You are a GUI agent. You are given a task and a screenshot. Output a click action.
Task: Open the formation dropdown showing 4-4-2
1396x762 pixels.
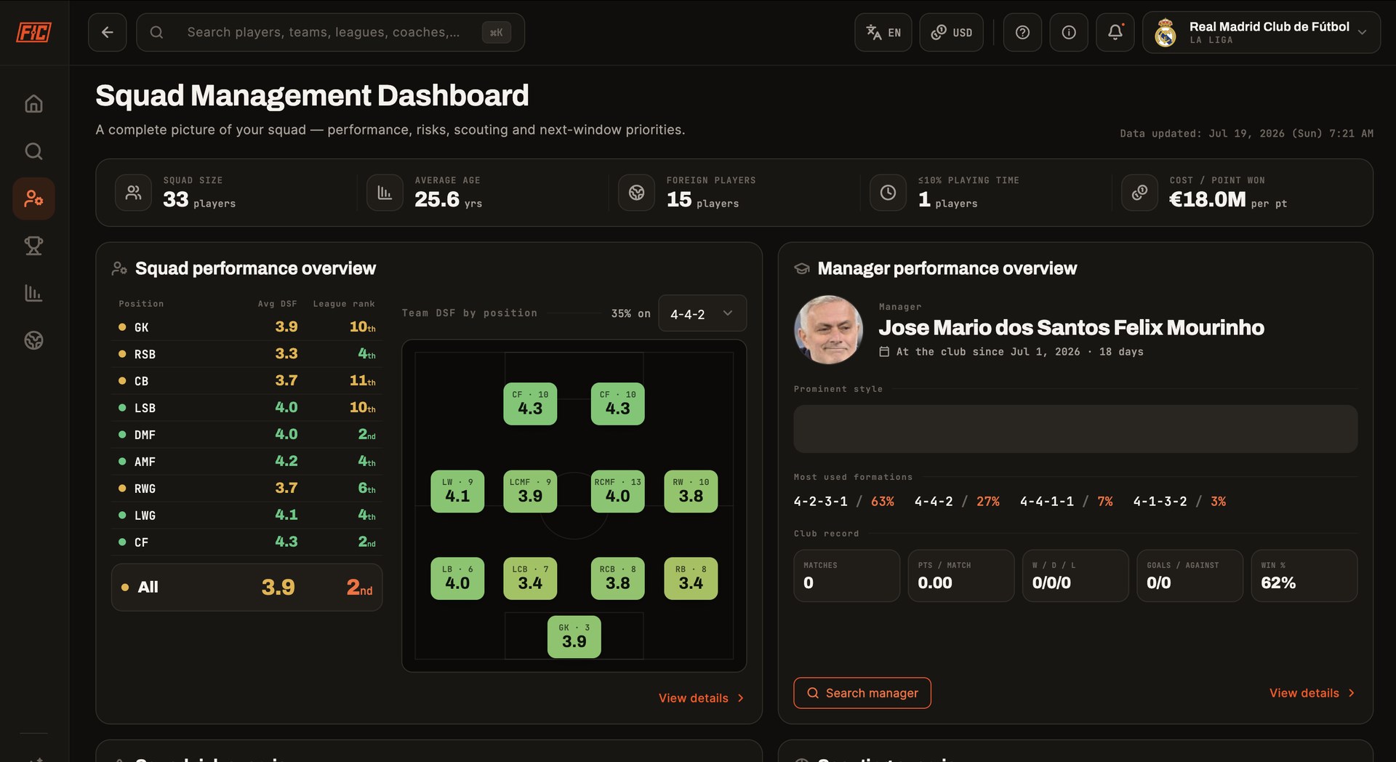(702, 313)
